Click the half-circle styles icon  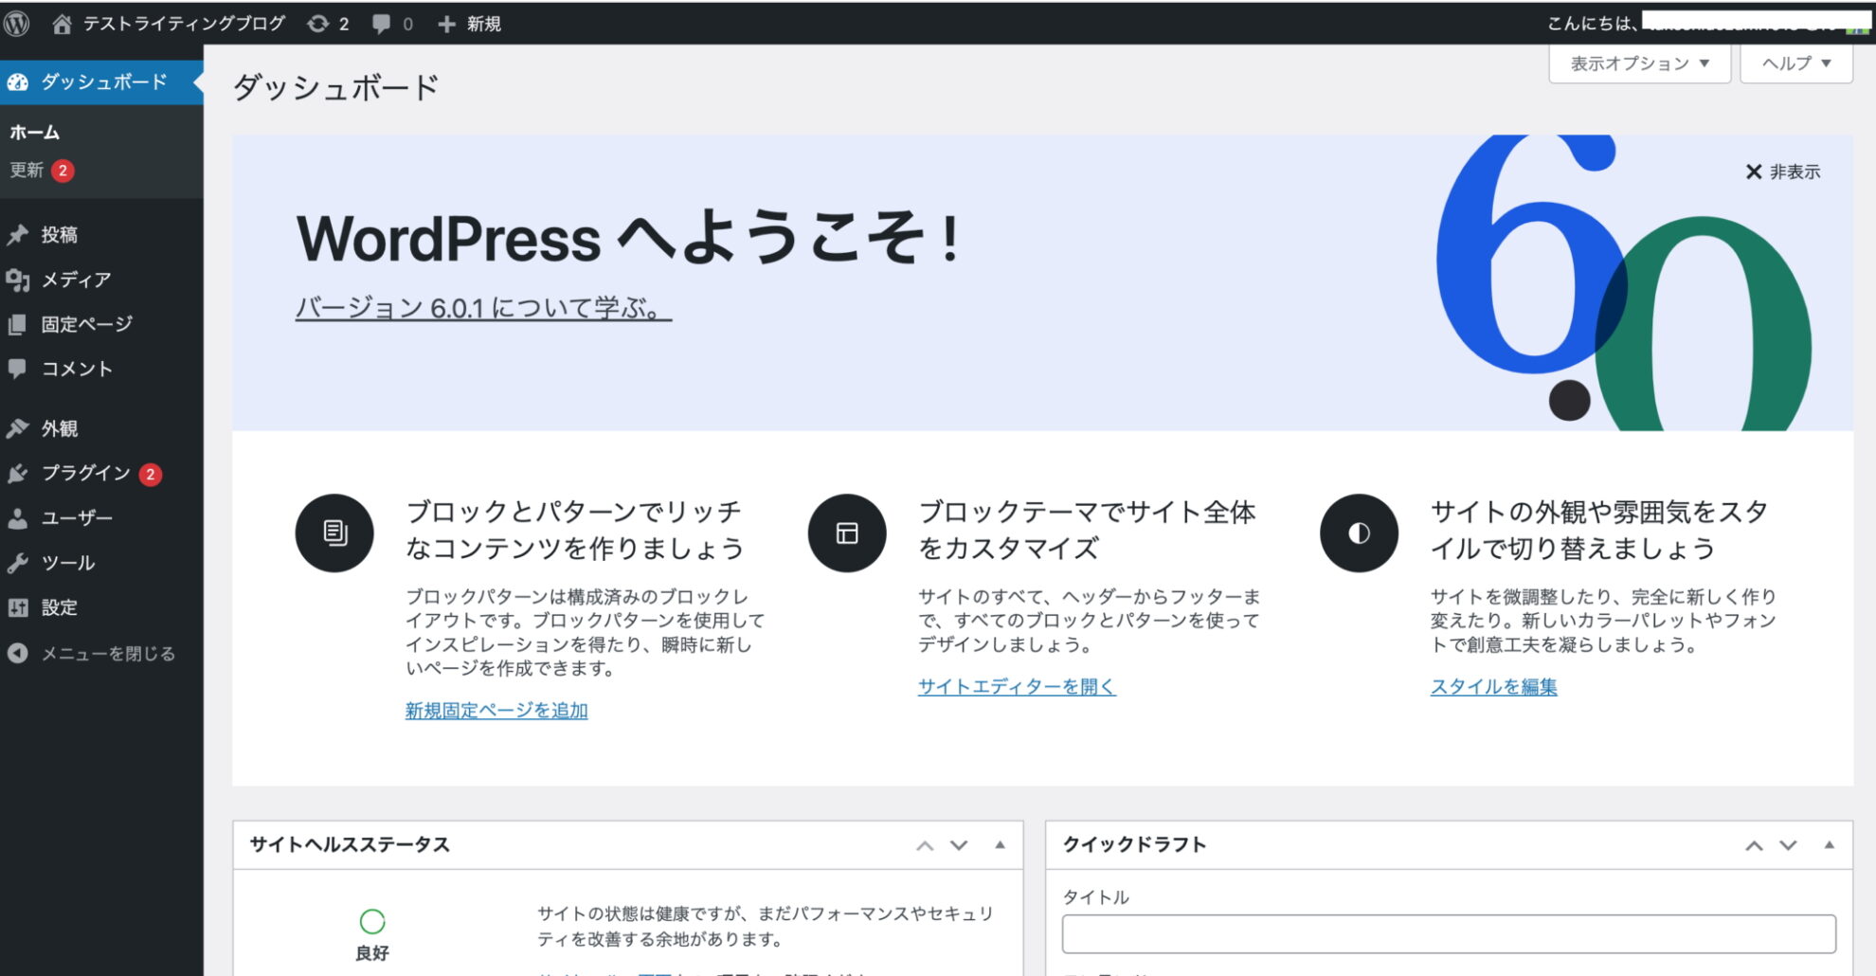(1359, 533)
